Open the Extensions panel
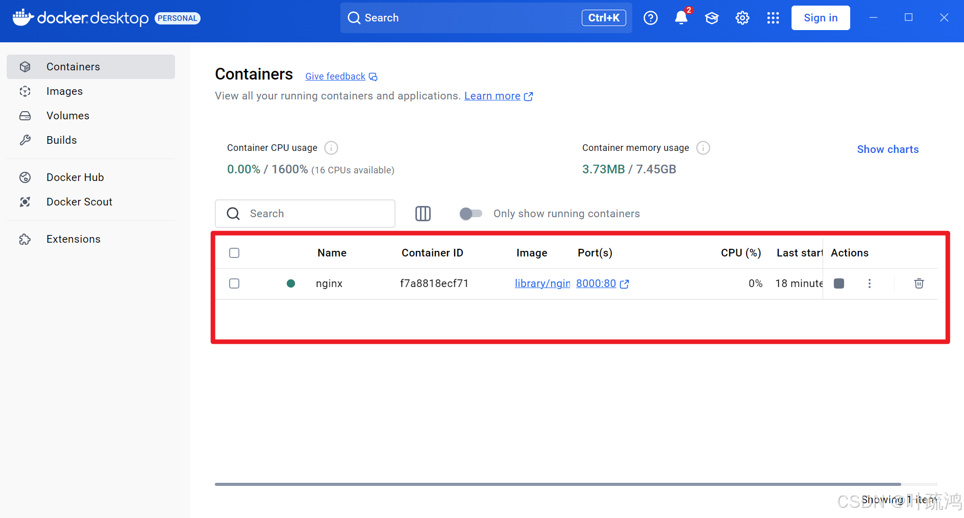This screenshot has height=518, width=964. click(73, 239)
